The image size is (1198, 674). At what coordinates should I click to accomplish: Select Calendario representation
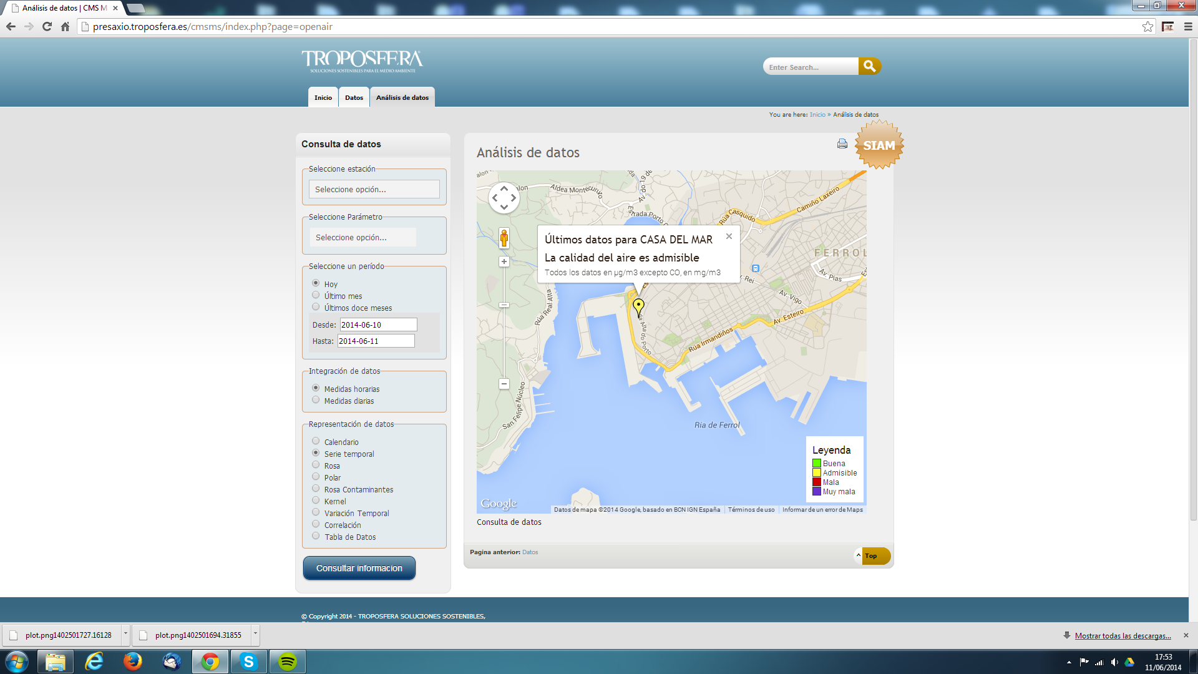coord(316,441)
